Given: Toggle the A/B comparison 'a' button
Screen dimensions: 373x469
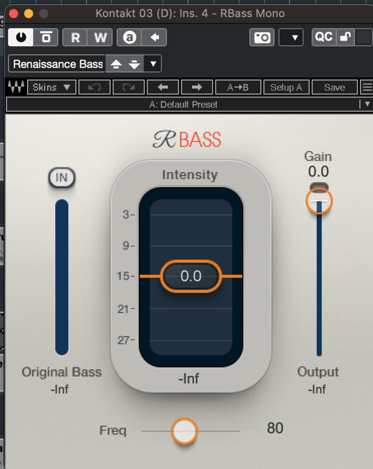Looking at the screenshot, I should click(129, 37).
